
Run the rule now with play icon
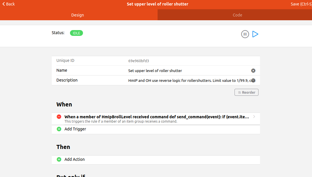click(x=255, y=34)
